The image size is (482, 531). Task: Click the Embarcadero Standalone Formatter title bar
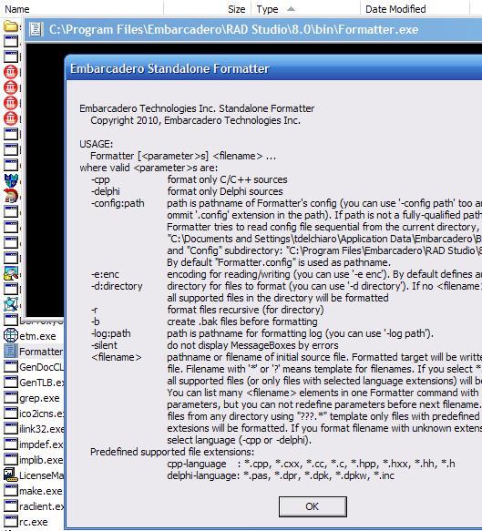click(273, 68)
